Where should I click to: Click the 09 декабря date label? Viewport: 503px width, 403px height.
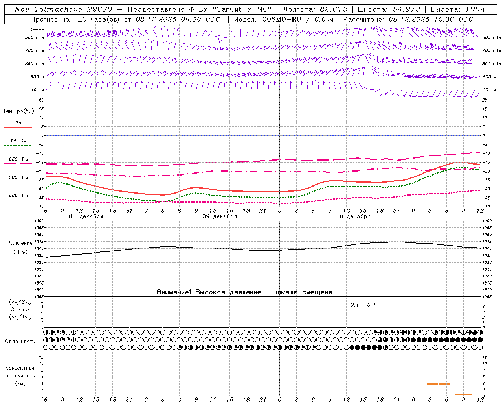point(220,216)
